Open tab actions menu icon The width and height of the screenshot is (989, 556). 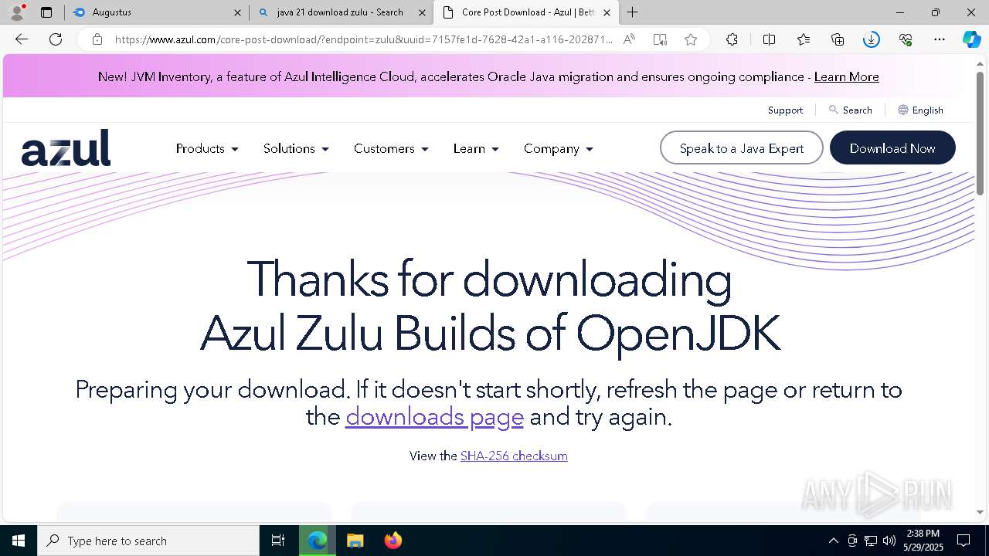(x=46, y=12)
